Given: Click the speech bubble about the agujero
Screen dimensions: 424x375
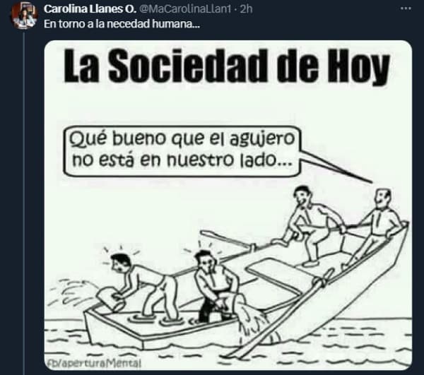Looking at the screenshot, I should (182, 151).
